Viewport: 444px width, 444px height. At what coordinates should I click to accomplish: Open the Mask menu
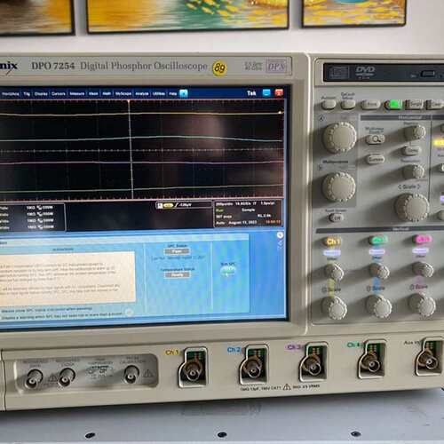93,94
